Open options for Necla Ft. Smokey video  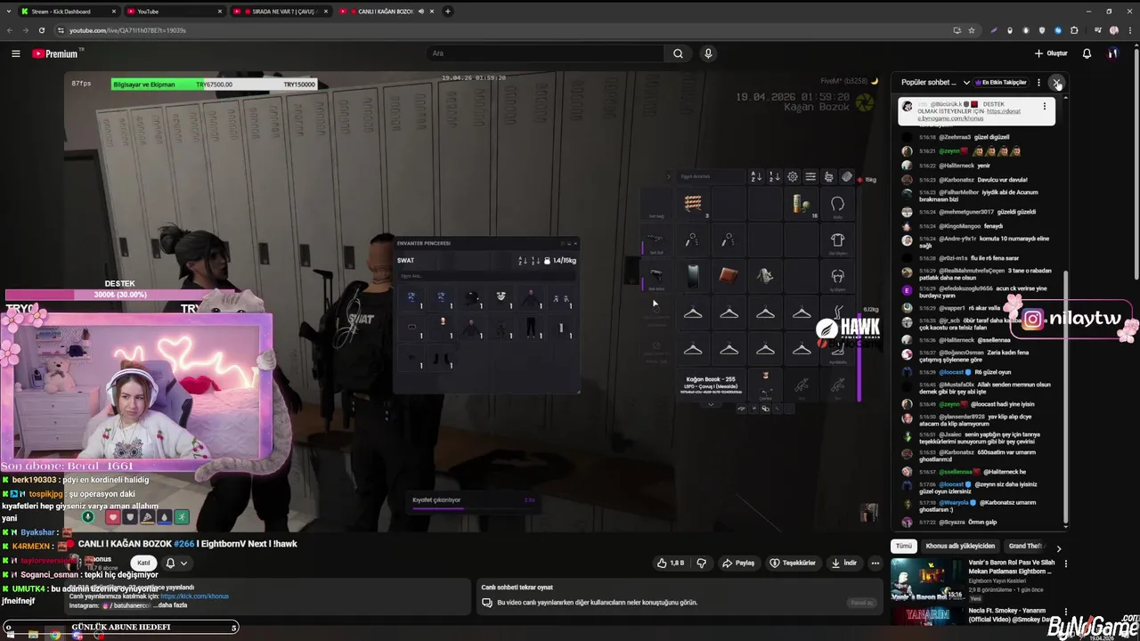point(1065,612)
